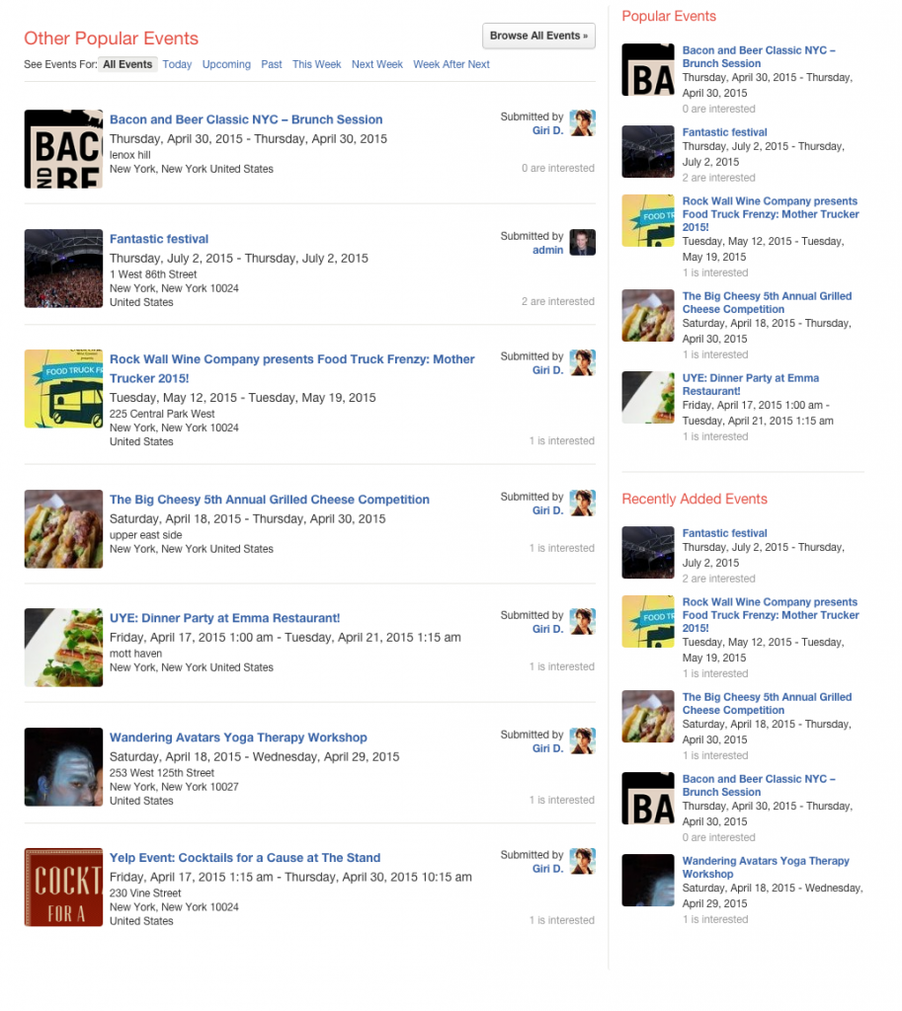Filter events for This Week
The width and height of the screenshot is (902, 1011).
[317, 64]
